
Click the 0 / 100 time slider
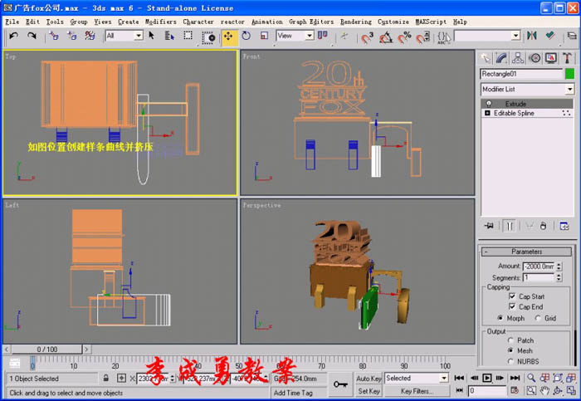(47, 350)
